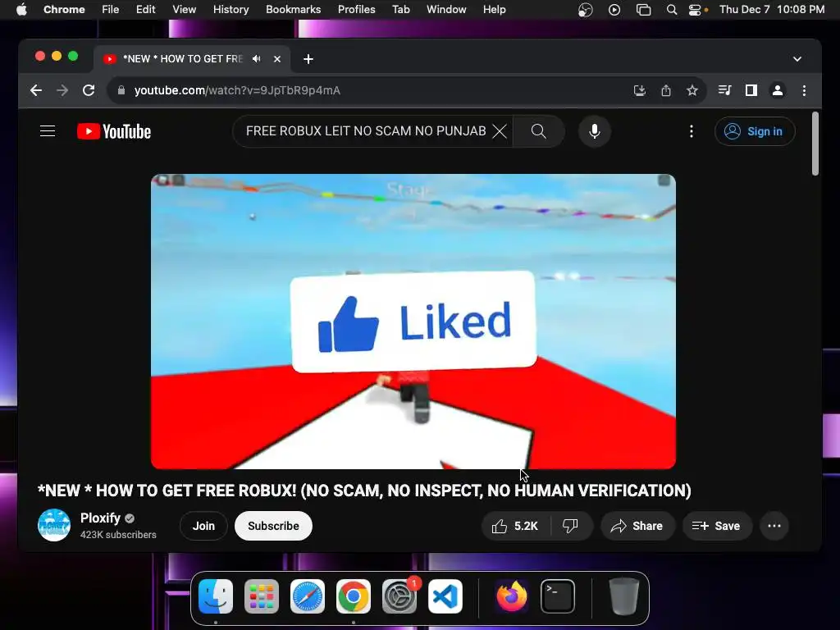
Task: Click the video player to pause
Action: [413, 322]
